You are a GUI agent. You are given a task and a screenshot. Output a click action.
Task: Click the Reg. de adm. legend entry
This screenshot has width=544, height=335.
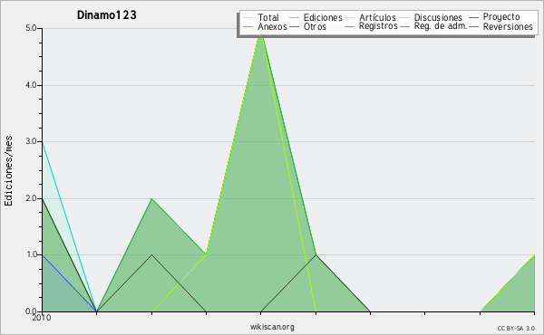coord(441,26)
